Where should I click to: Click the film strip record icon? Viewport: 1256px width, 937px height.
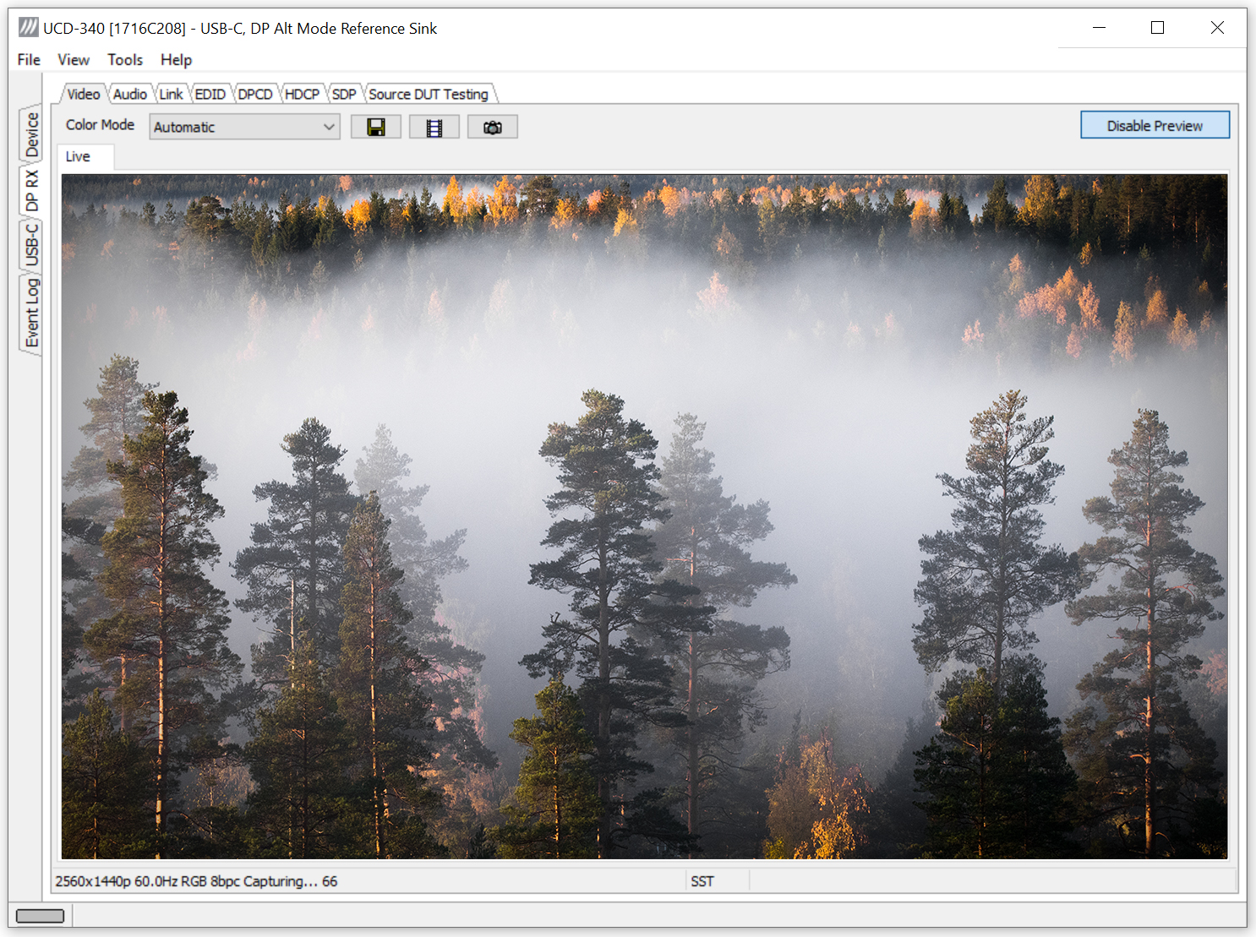[x=434, y=127]
